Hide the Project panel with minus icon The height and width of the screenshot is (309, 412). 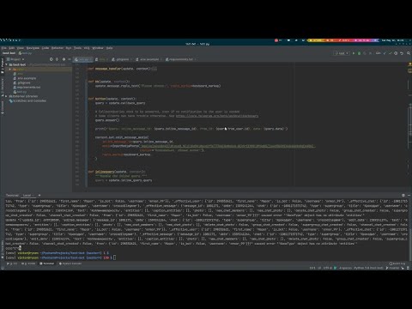[x=70, y=59]
